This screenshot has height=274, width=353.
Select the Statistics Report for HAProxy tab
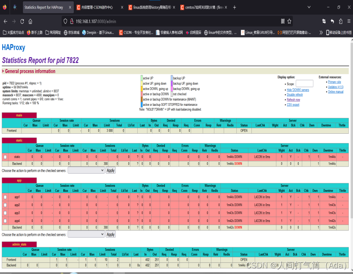[x=43, y=7]
